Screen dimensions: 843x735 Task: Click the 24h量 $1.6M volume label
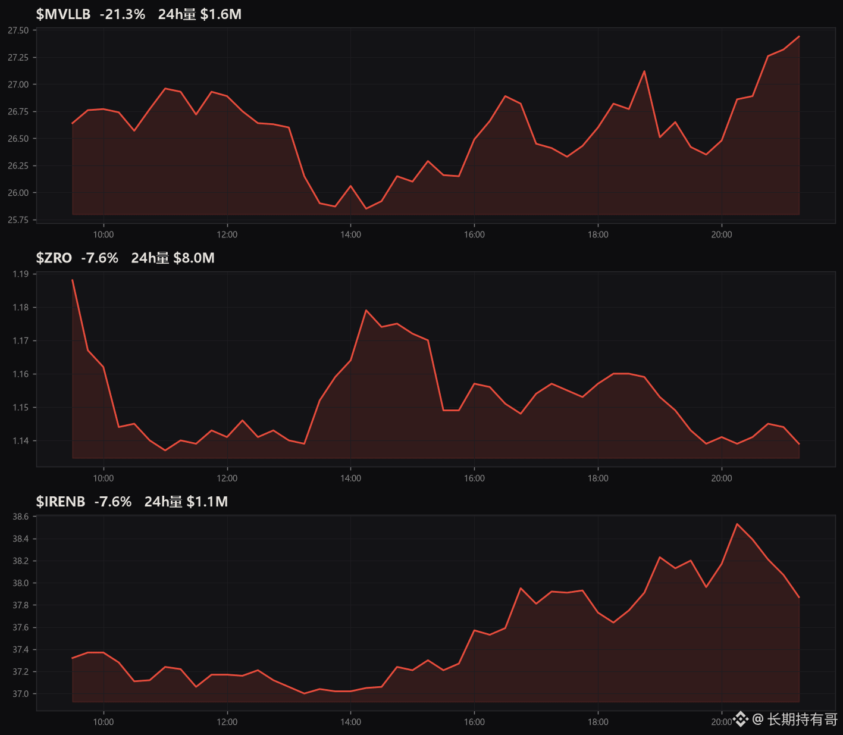200,14
